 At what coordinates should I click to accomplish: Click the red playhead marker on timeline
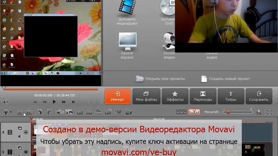pyautogui.click(x=31, y=119)
